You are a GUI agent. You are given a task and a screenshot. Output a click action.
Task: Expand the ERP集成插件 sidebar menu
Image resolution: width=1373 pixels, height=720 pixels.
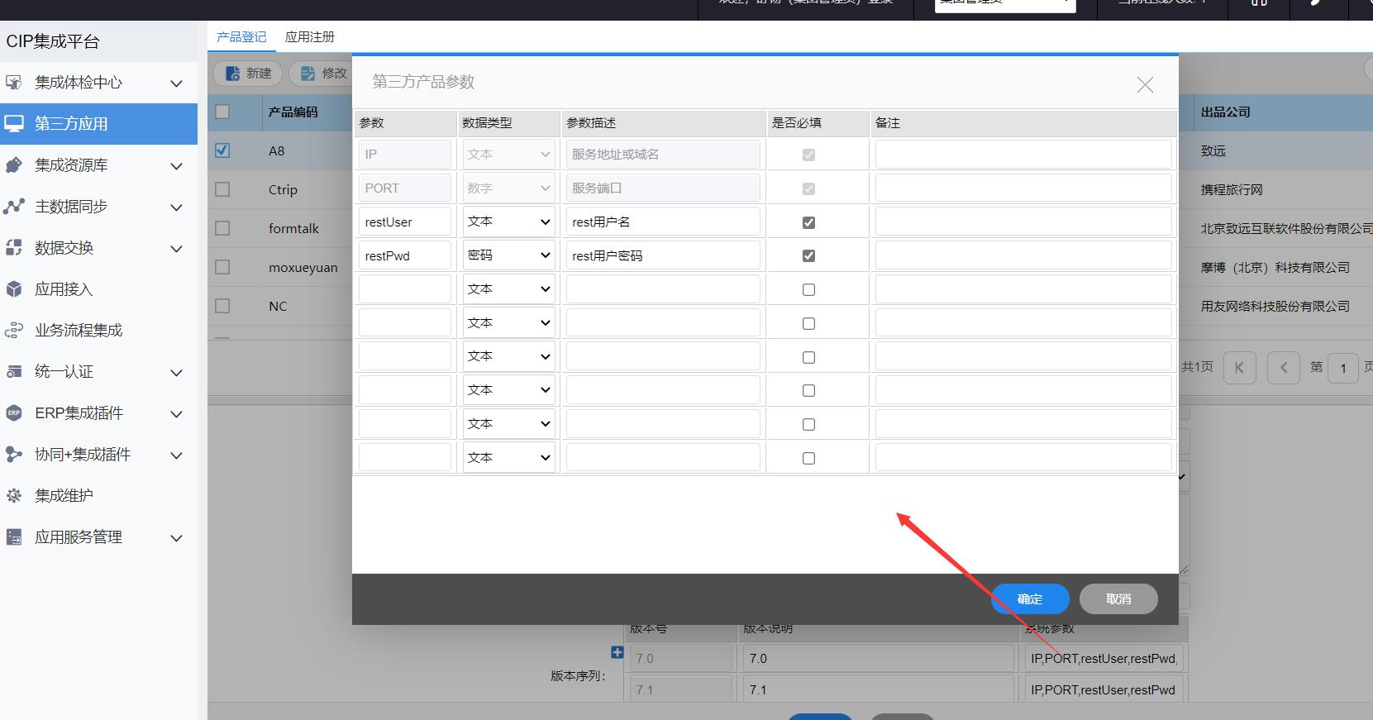click(x=176, y=413)
